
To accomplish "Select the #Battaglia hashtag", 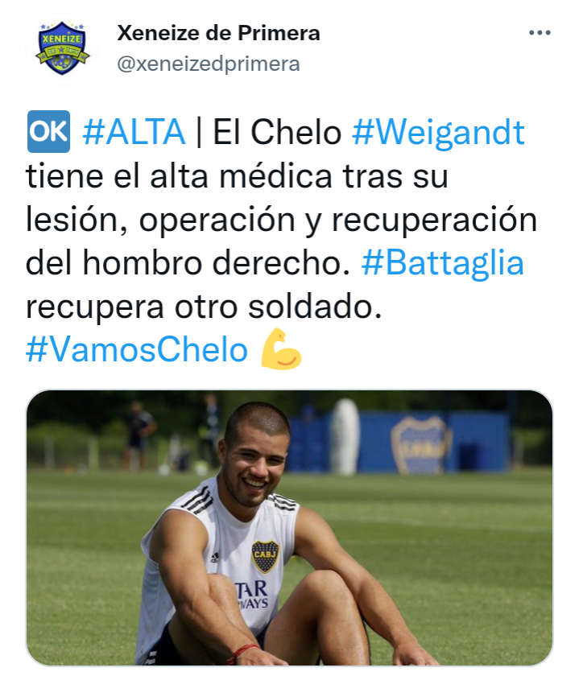I will 443,263.
